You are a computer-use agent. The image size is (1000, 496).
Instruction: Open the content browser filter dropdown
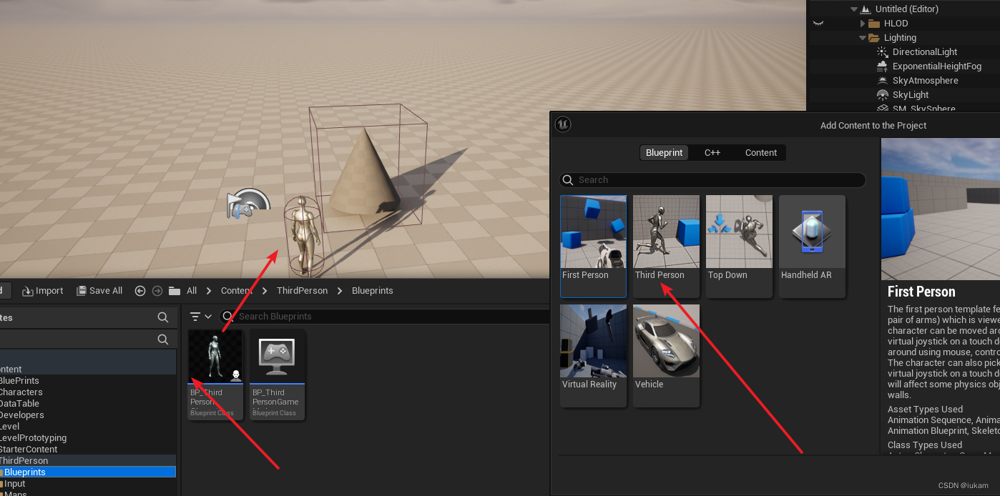pos(200,317)
